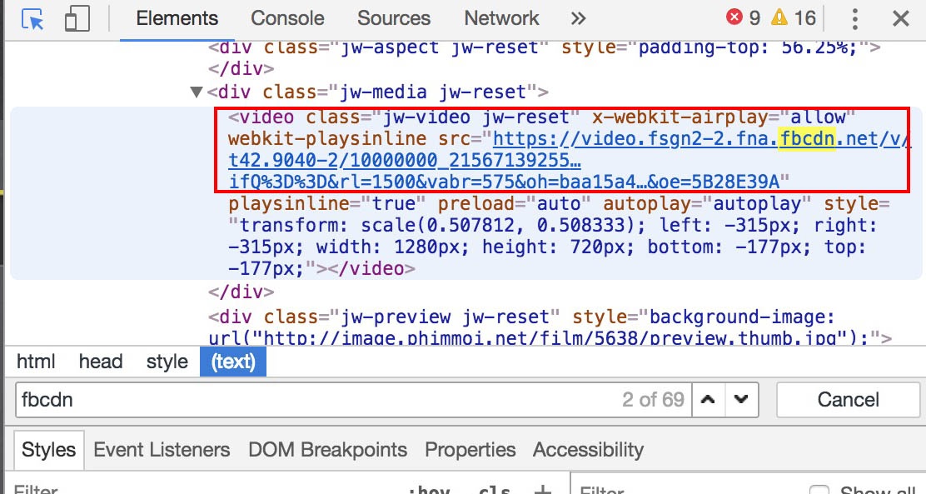This screenshot has height=494, width=926.
Task: Open the DevTools three-dot menu
Action: [x=854, y=19]
